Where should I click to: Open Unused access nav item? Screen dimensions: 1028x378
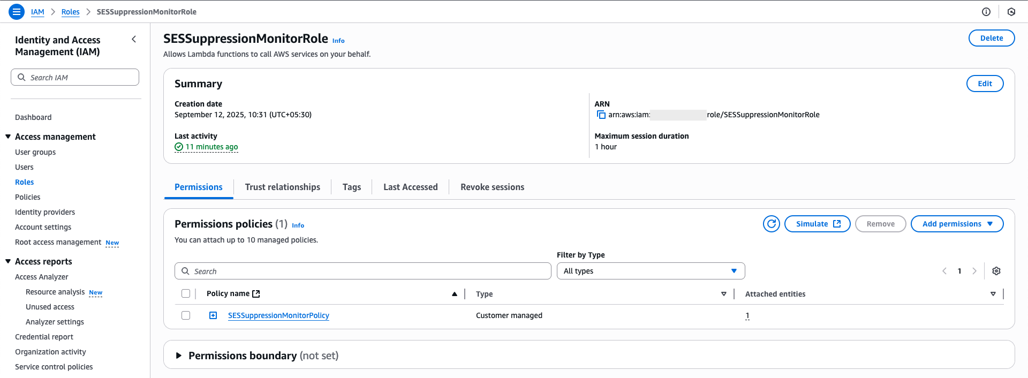coord(50,307)
